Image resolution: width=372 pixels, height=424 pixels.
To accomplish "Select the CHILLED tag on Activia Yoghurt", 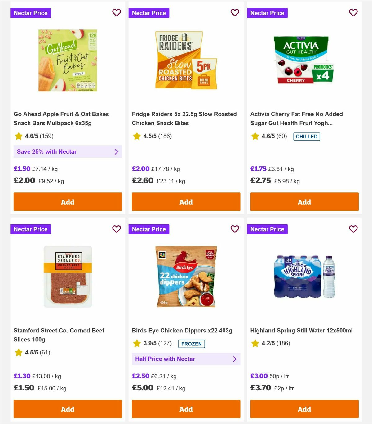I will click(307, 136).
